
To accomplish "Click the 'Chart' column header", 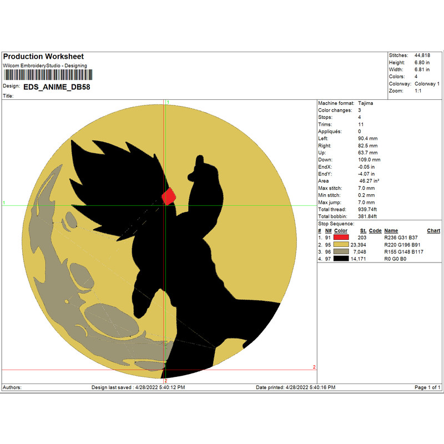I will click(x=433, y=231).
